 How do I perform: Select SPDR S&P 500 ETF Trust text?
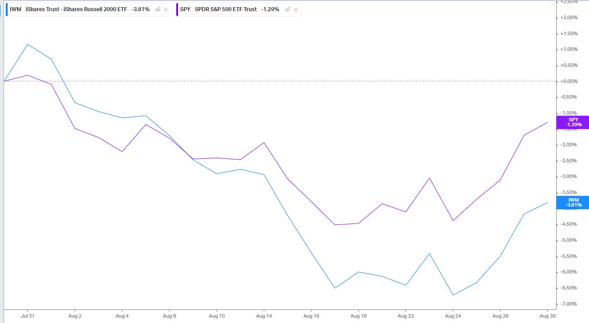point(226,9)
